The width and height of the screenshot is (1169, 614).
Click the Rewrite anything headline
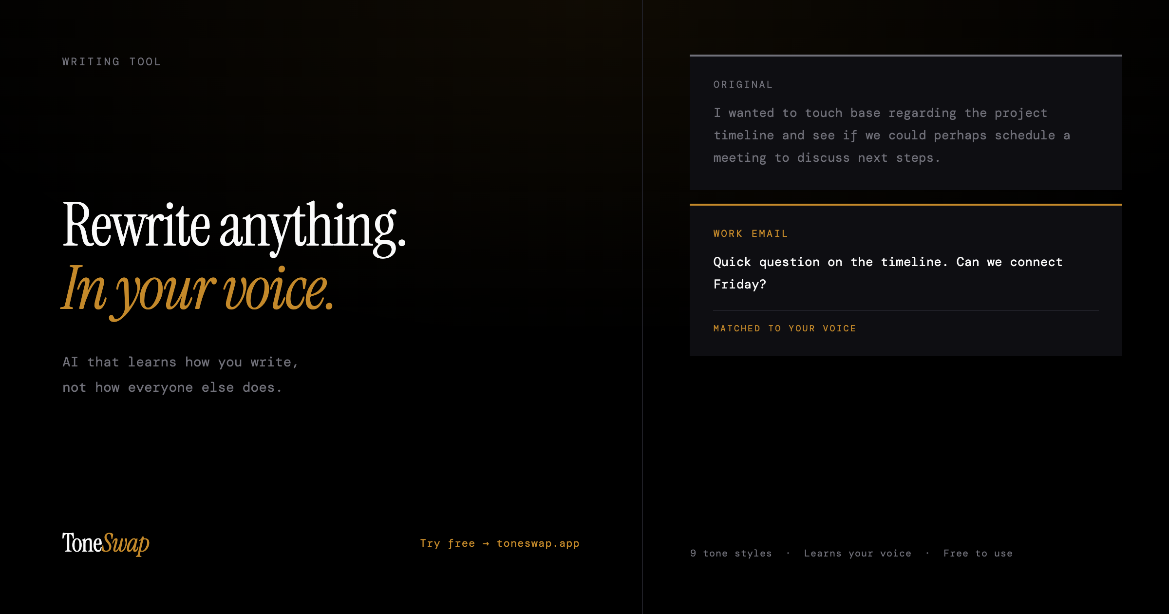234,227
